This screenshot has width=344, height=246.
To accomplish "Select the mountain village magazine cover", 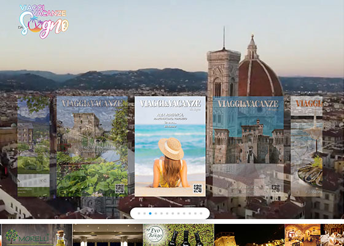I will [x=34, y=146].
